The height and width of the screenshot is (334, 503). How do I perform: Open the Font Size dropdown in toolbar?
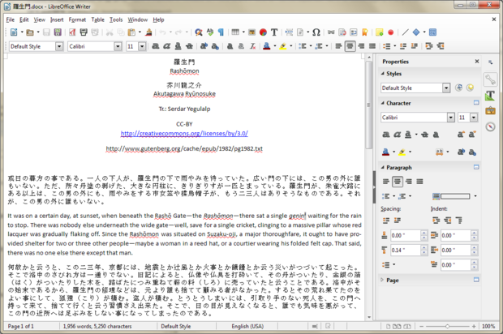coord(142,46)
